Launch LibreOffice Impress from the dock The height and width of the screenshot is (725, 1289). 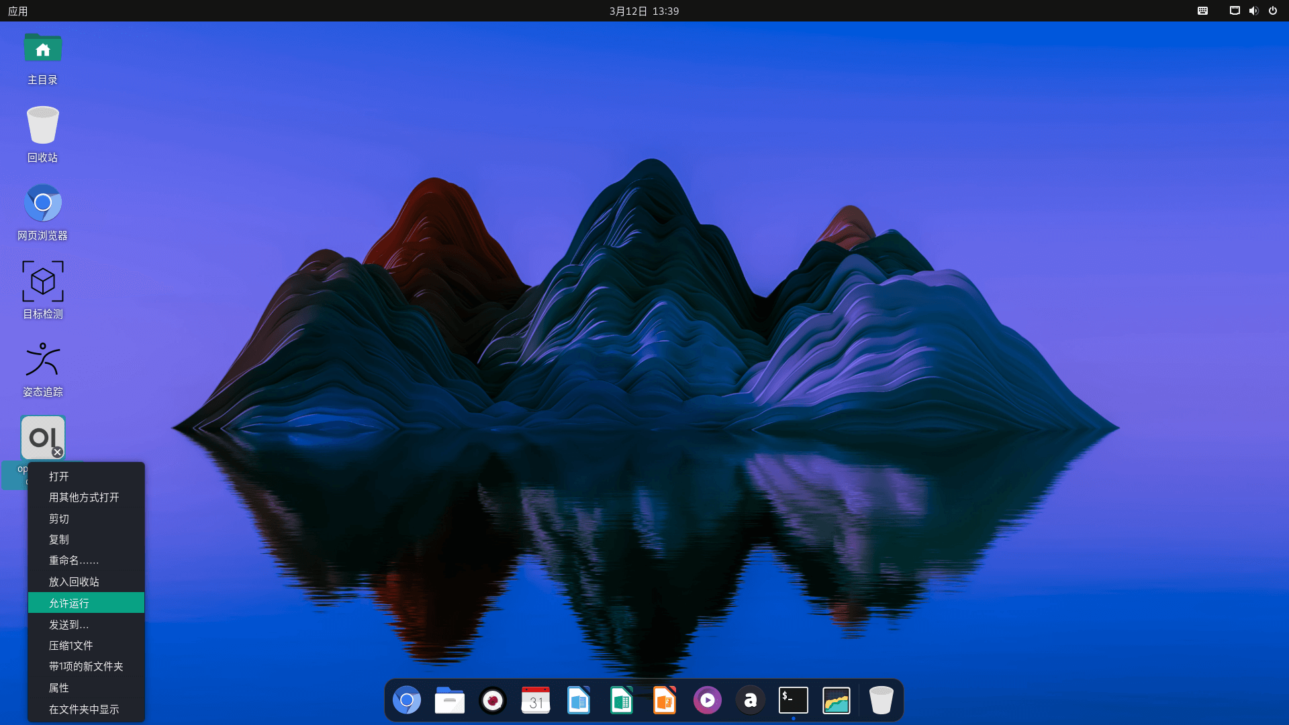click(664, 700)
